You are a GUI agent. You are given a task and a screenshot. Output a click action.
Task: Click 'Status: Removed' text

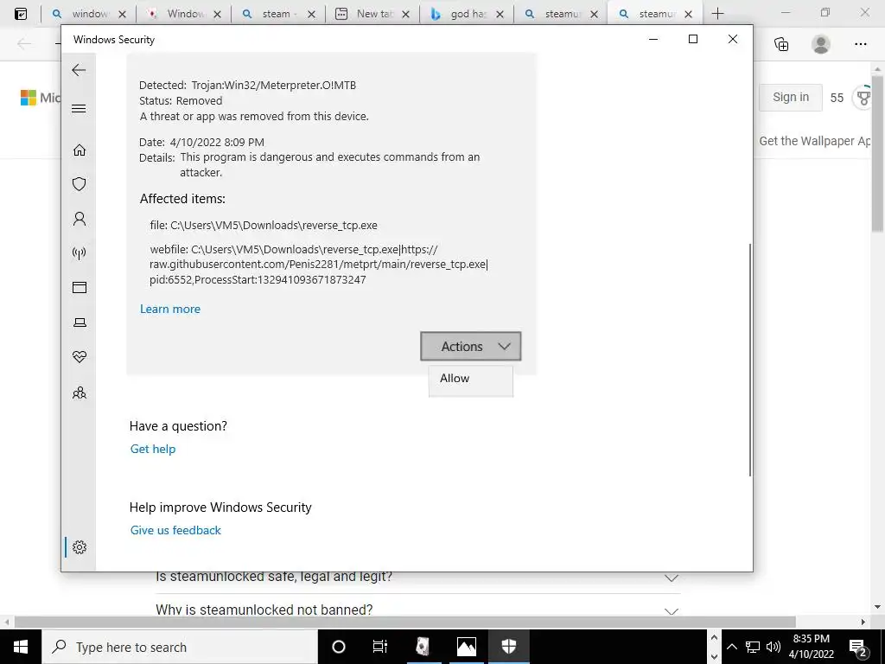click(181, 100)
